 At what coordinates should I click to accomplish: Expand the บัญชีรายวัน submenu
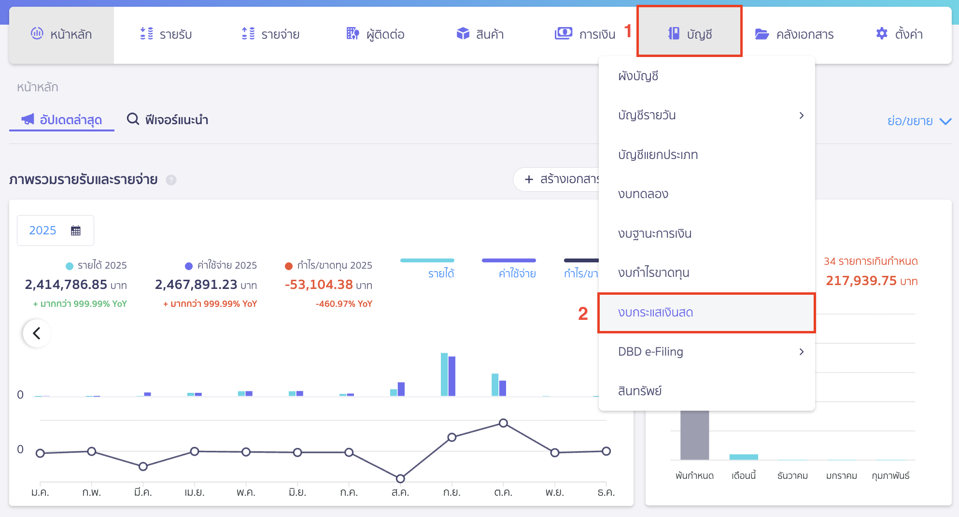tap(801, 115)
